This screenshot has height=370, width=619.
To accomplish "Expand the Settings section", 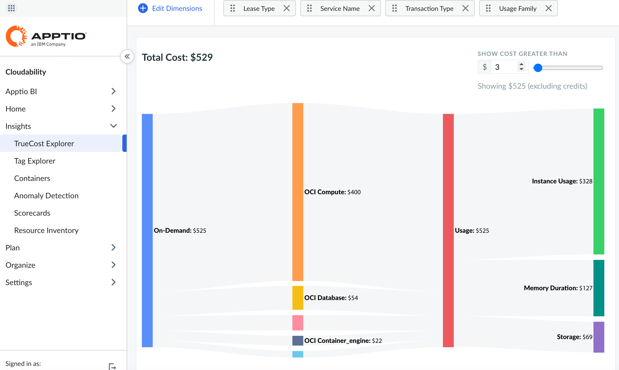I will [x=113, y=282].
